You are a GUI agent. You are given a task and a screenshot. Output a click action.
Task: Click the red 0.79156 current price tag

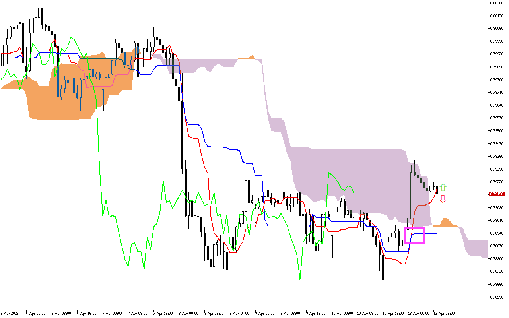[497, 194]
